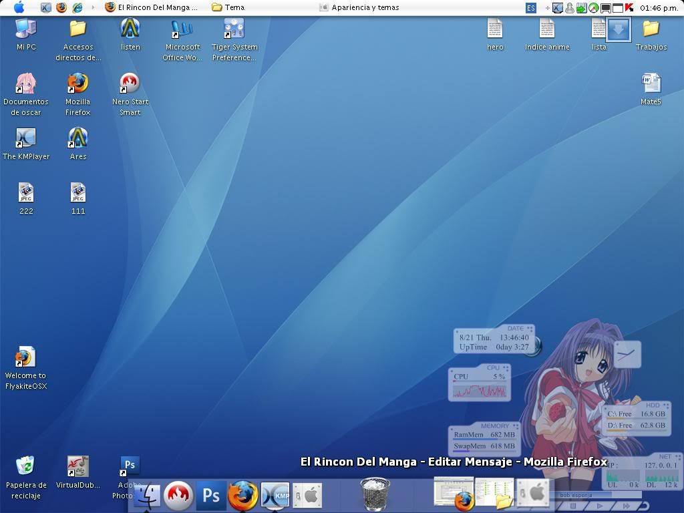Open the Apple menu in top bar

(x=19, y=7)
